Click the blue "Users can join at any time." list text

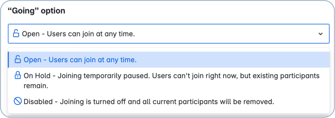click(92, 60)
